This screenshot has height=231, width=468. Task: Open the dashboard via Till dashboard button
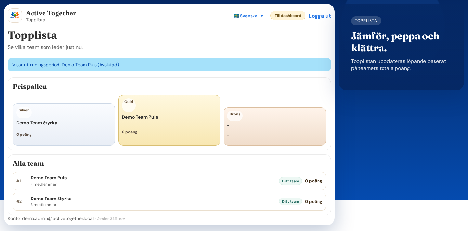[288, 16]
